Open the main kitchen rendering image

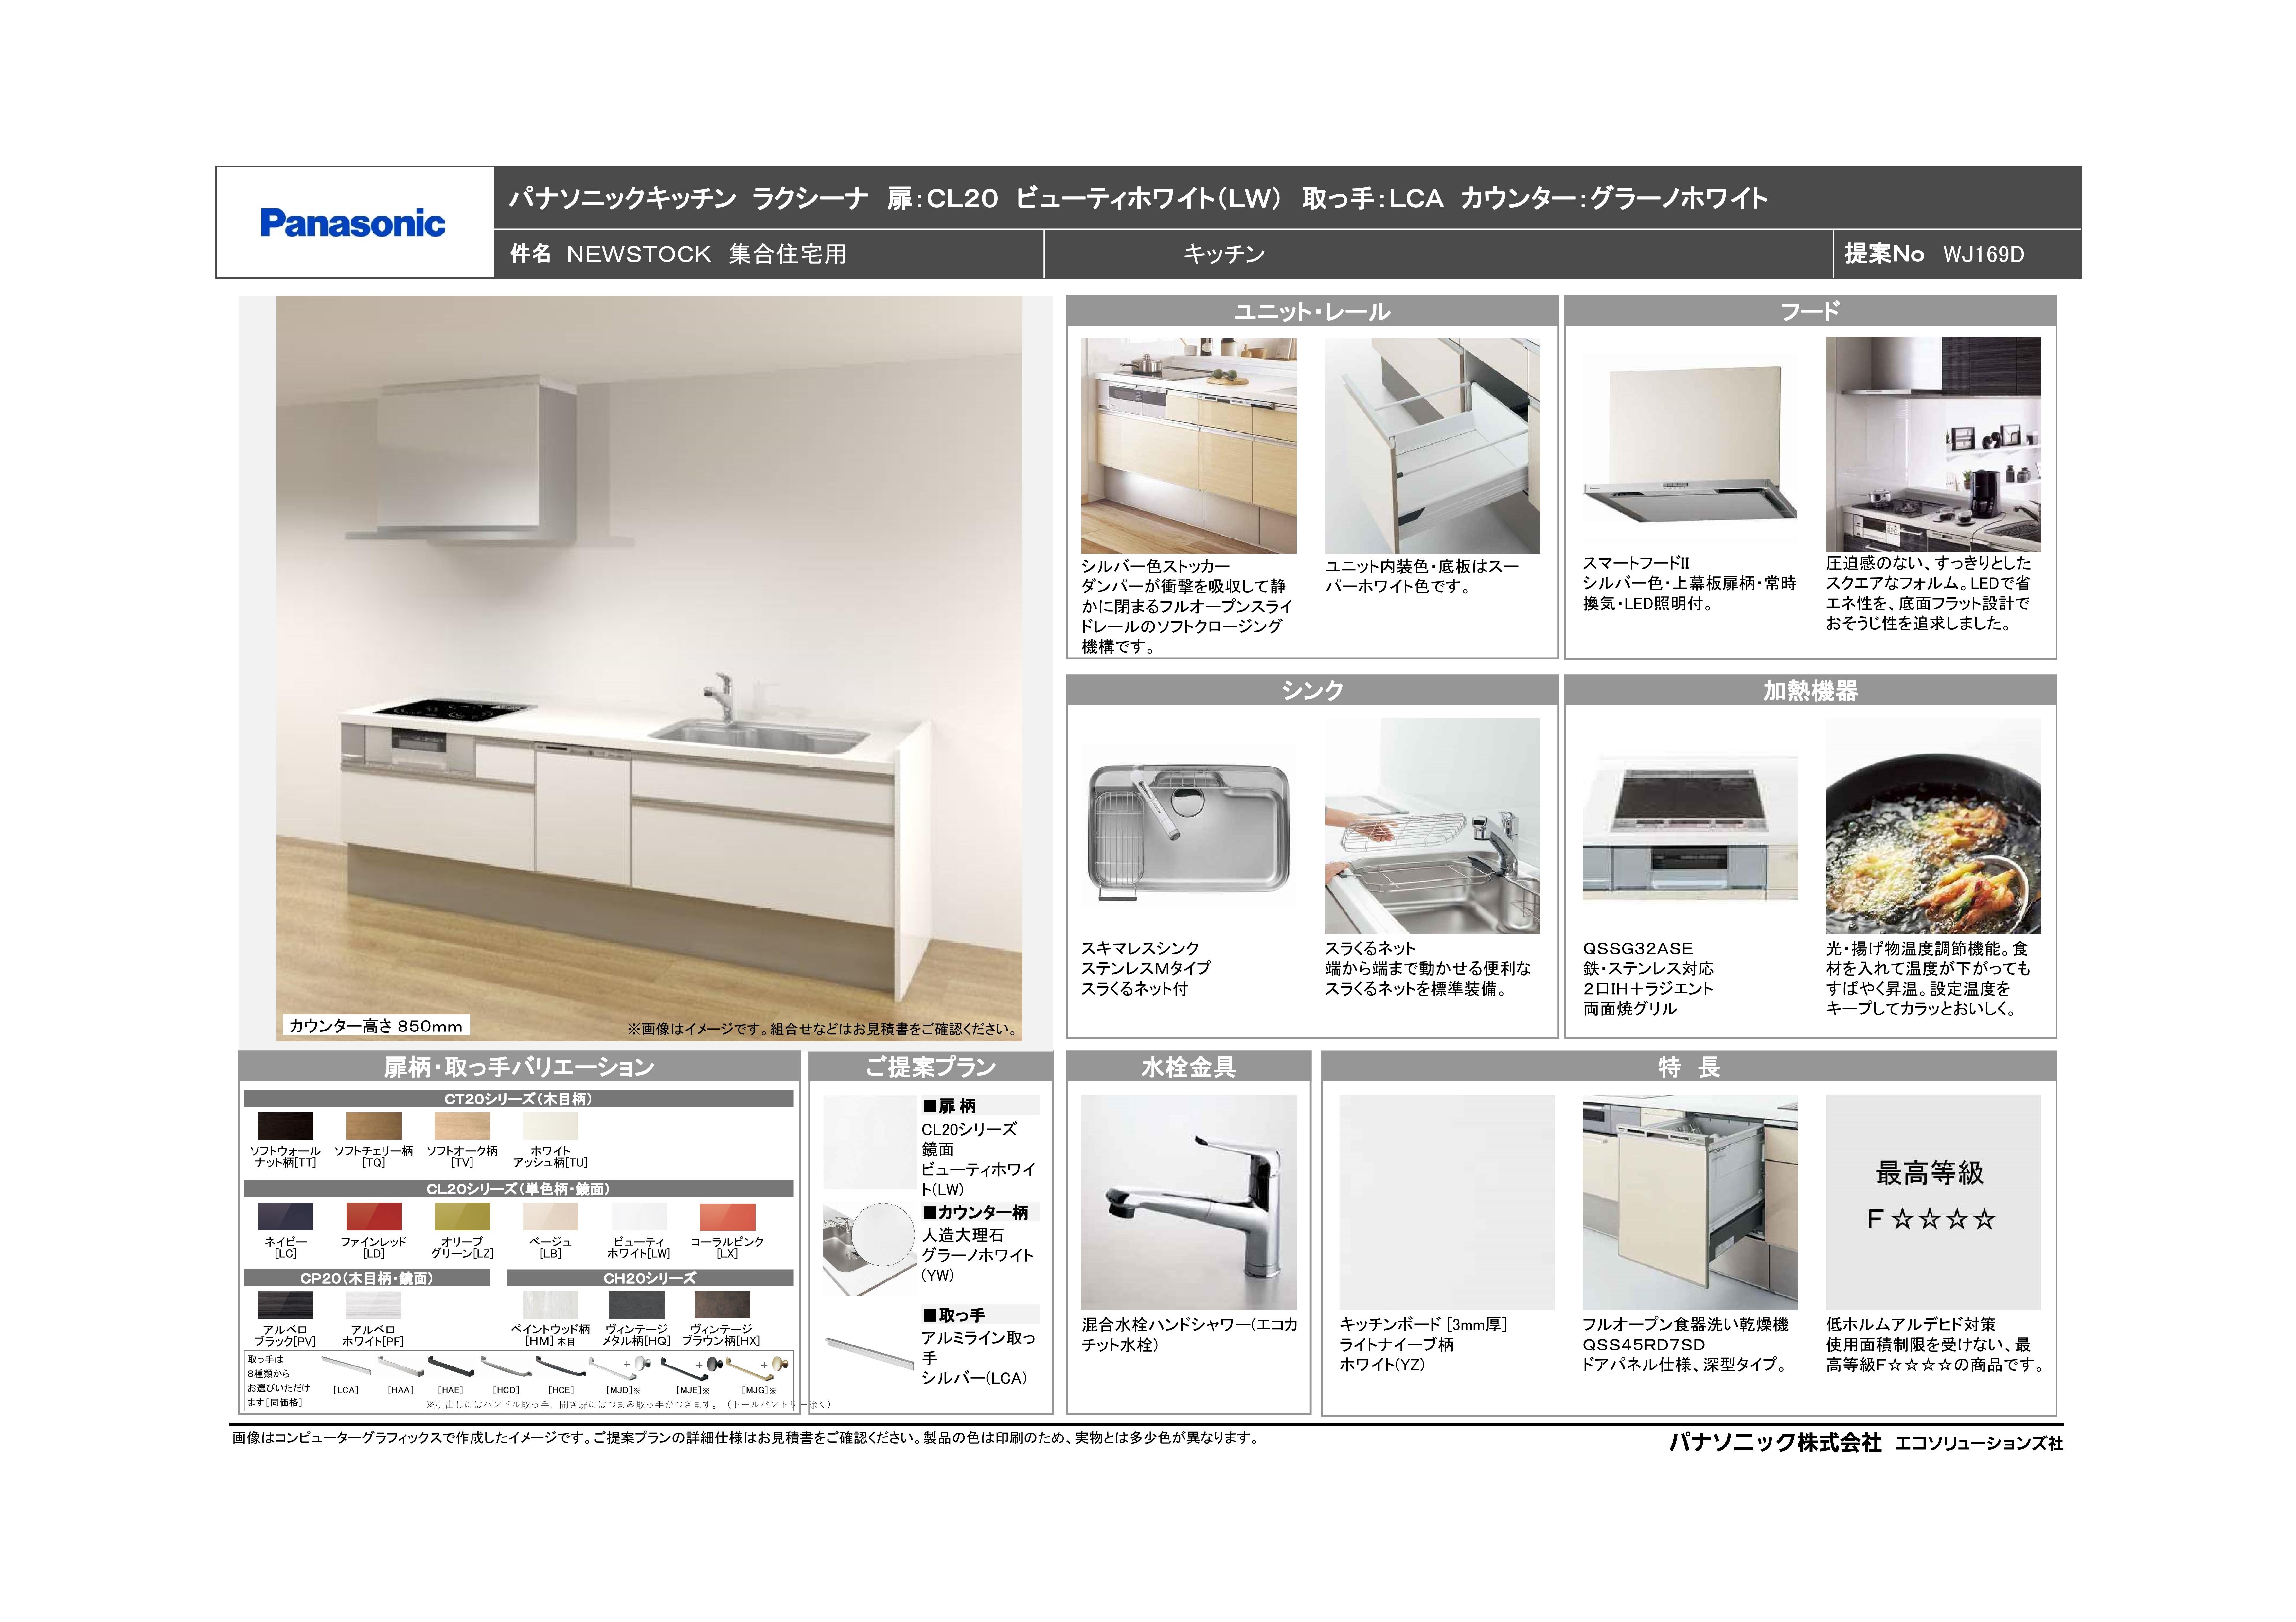(649, 668)
